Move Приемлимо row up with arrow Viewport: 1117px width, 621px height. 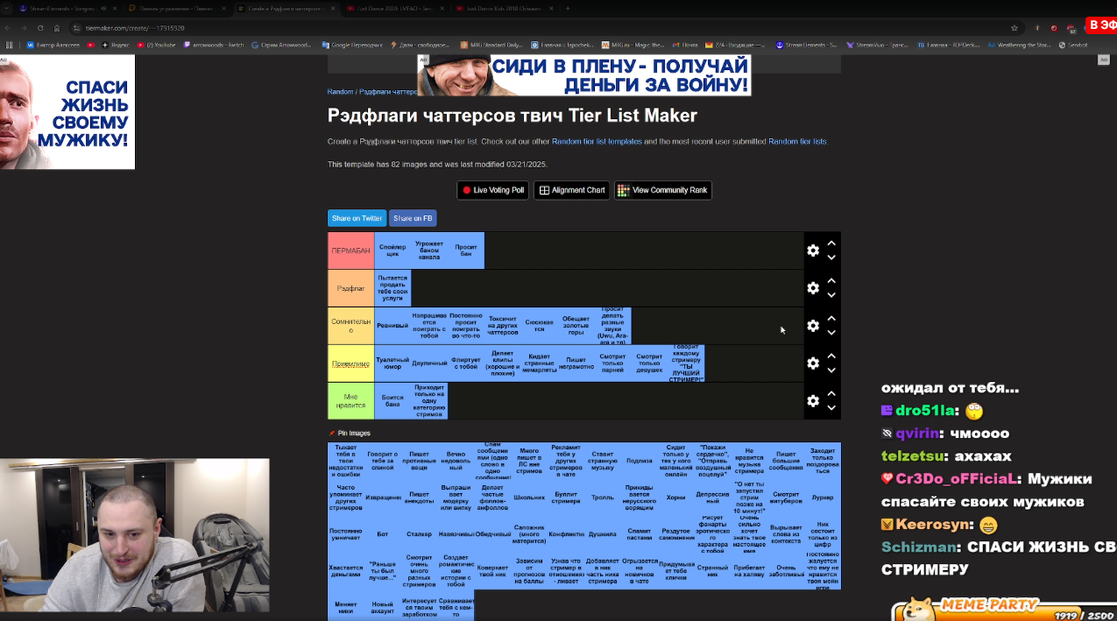(x=831, y=356)
